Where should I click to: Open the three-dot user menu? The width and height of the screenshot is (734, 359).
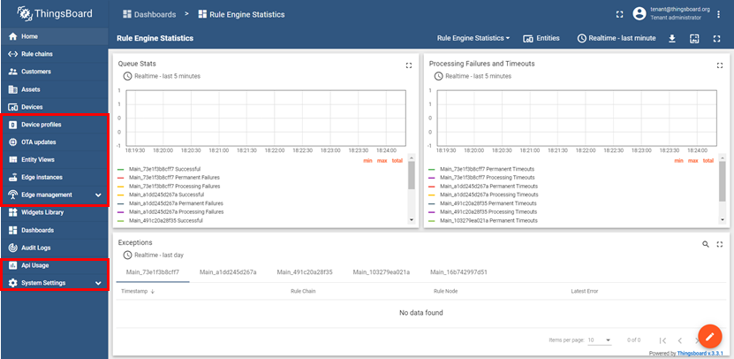pyautogui.click(x=719, y=14)
